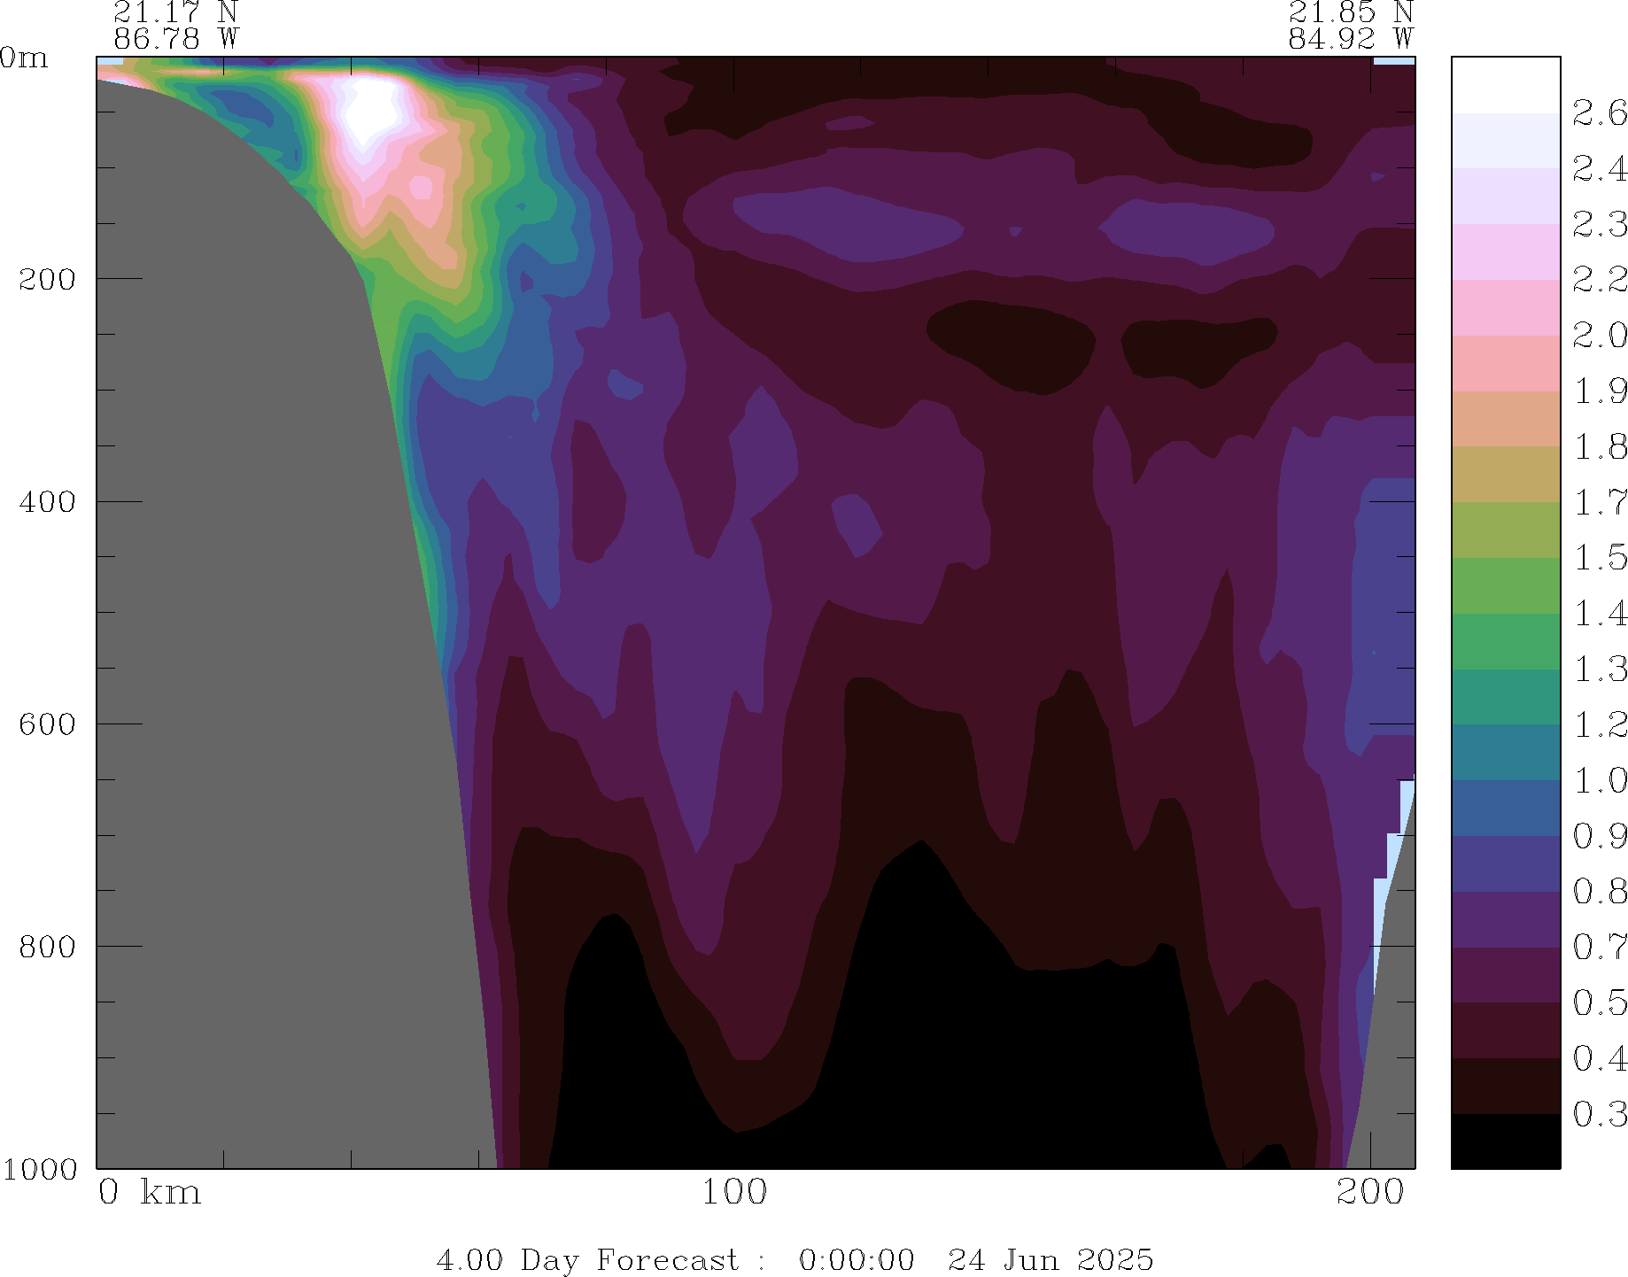The width and height of the screenshot is (1628, 1277).
Task: Click the 400 depth axis label
Action: coord(43,502)
